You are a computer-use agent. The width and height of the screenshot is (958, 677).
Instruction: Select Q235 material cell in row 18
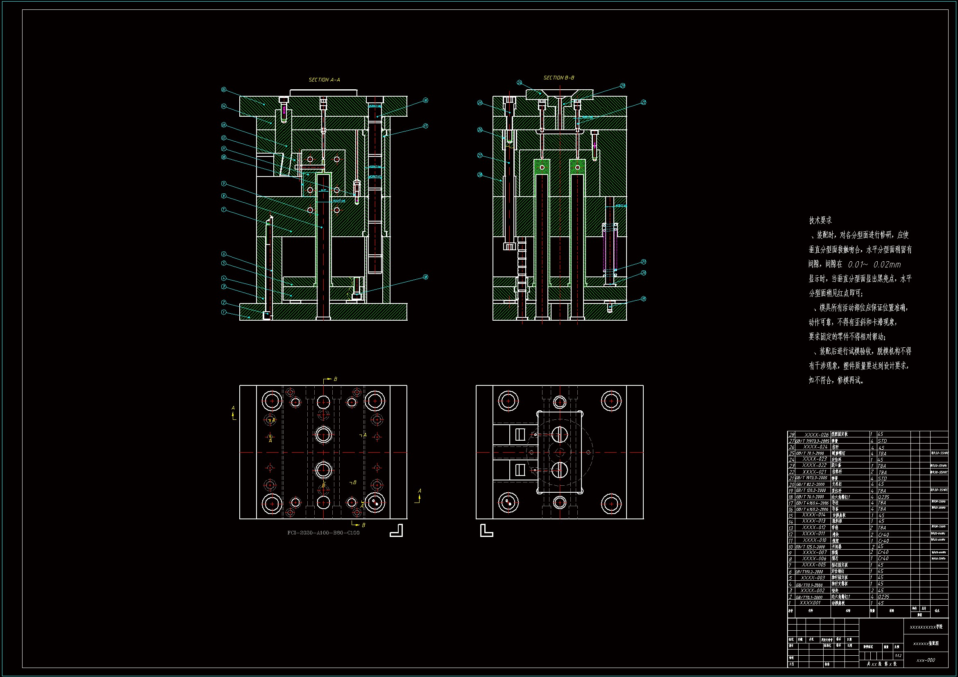tap(883, 497)
